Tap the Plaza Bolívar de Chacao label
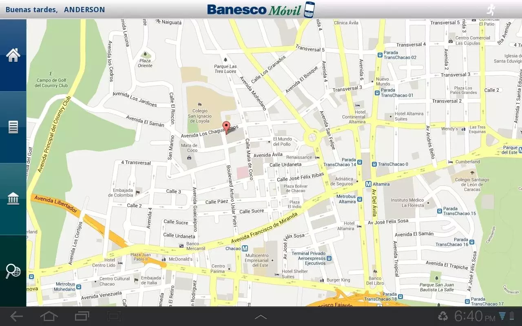522x326 pixels. point(296,188)
